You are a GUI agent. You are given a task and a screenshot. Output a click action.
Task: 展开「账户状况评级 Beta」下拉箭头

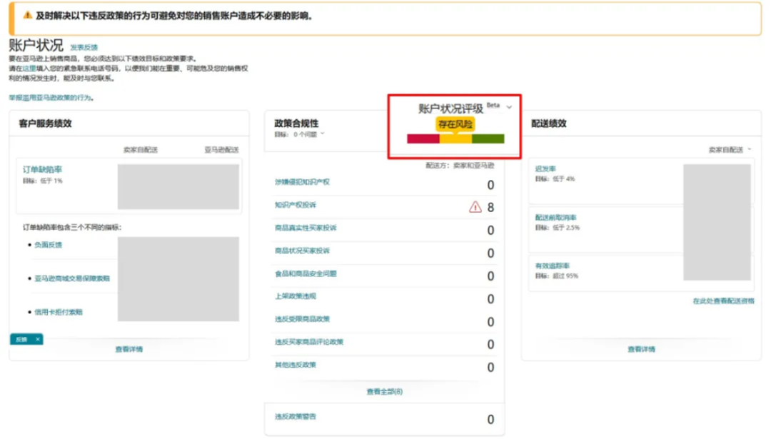pos(508,106)
